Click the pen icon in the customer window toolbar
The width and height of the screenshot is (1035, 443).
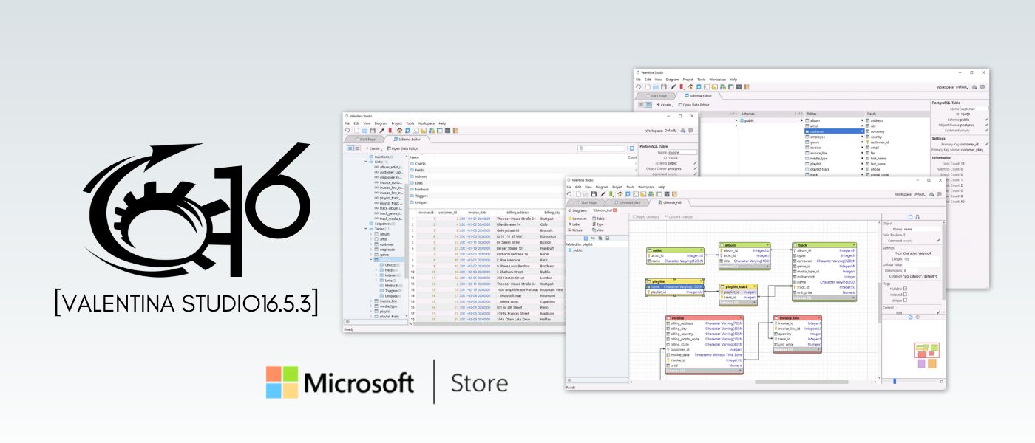pyautogui.click(x=673, y=87)
